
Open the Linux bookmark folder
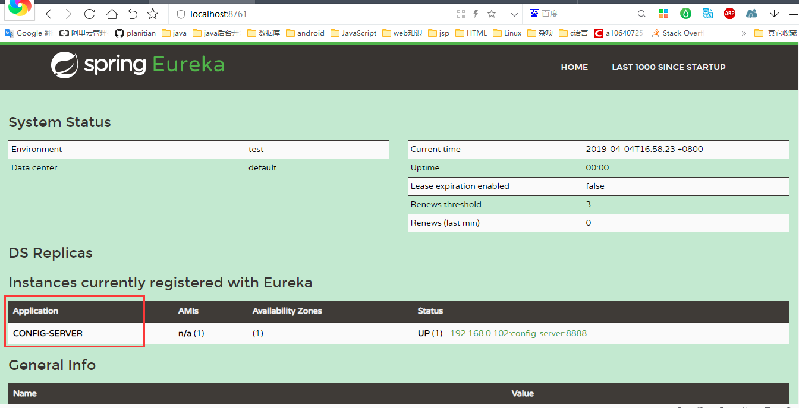[x=507, y=33]
